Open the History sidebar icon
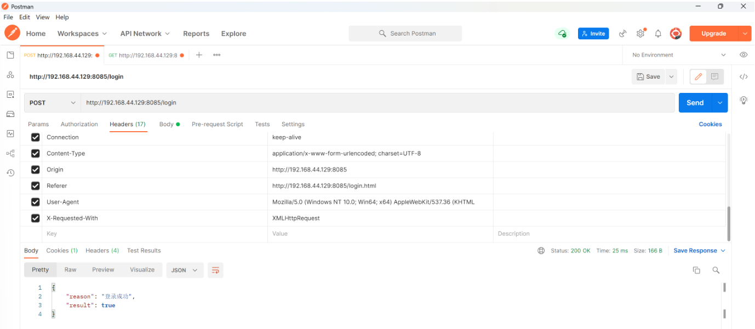Screen dimensions: 755x329 [x=10, y=173]
